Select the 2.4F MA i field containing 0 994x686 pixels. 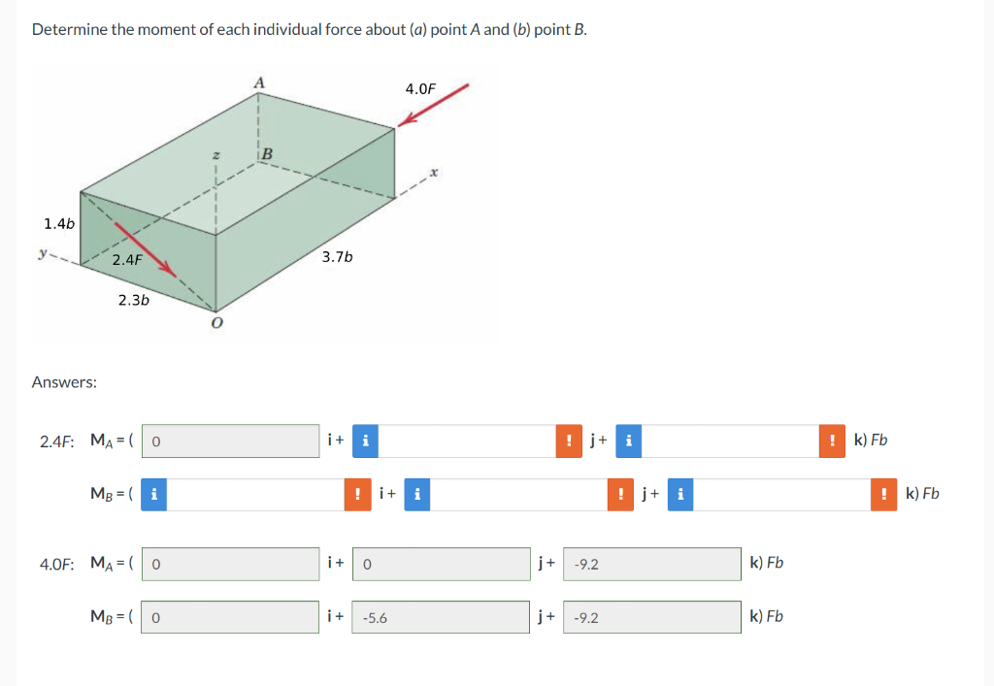click(231, 441)
